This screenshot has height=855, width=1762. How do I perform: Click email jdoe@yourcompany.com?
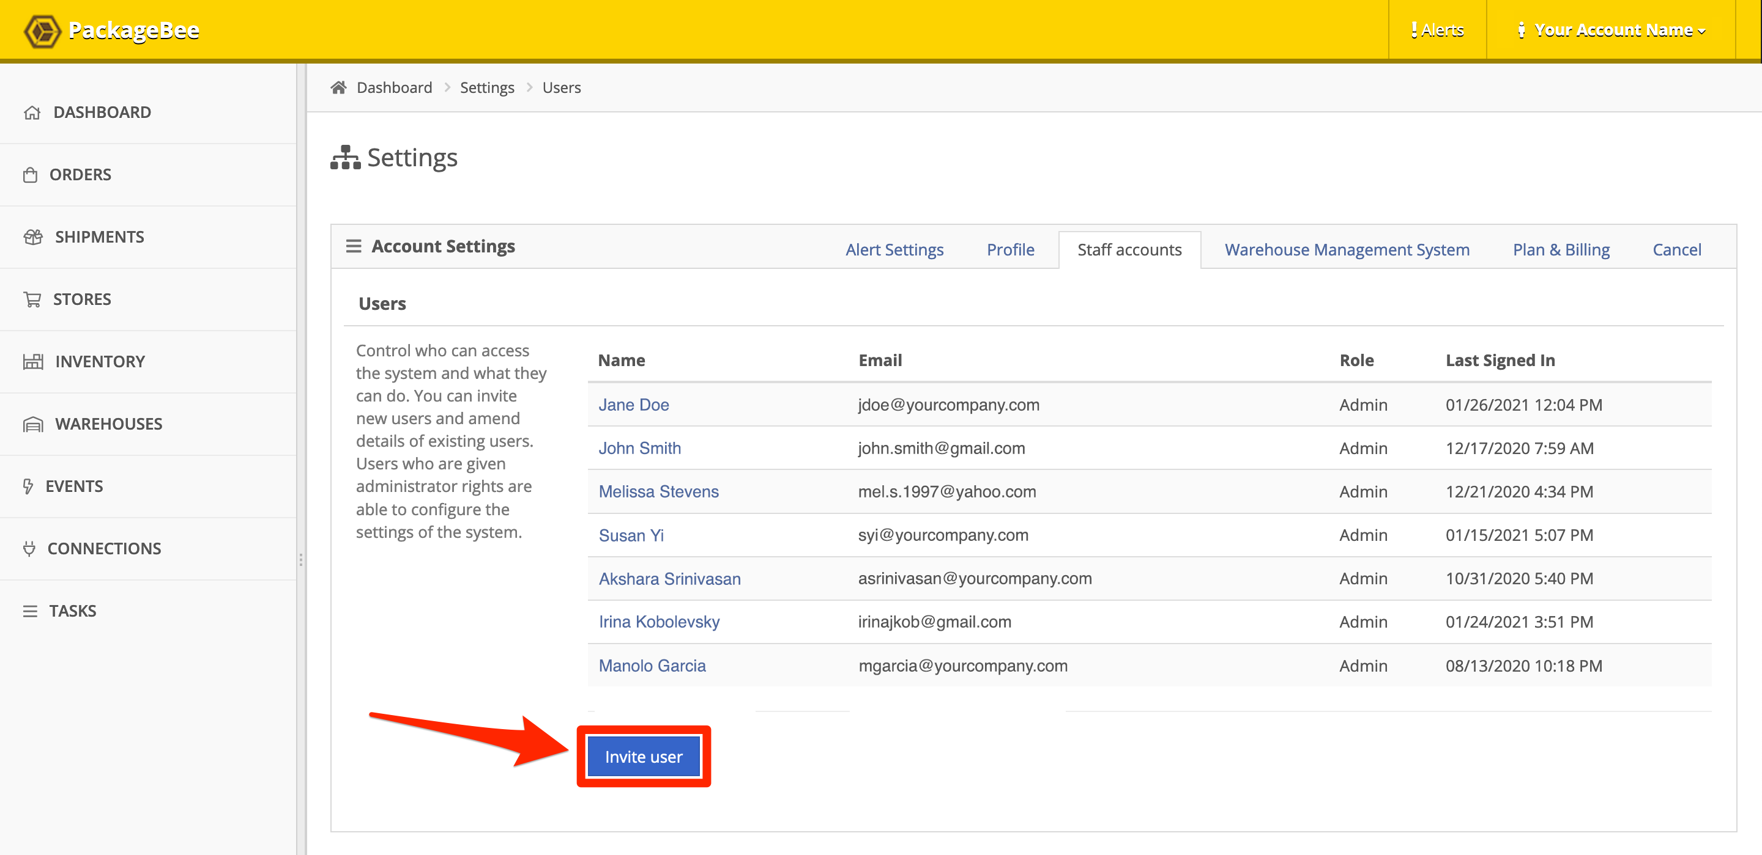pos(948,405)
